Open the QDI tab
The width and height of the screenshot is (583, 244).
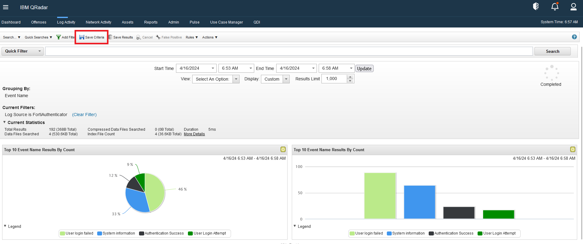coord(257,22)
